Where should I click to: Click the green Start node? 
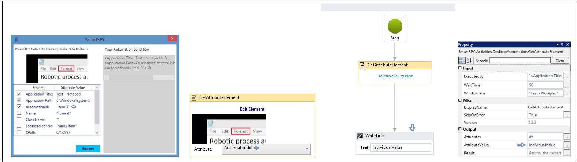395,27
